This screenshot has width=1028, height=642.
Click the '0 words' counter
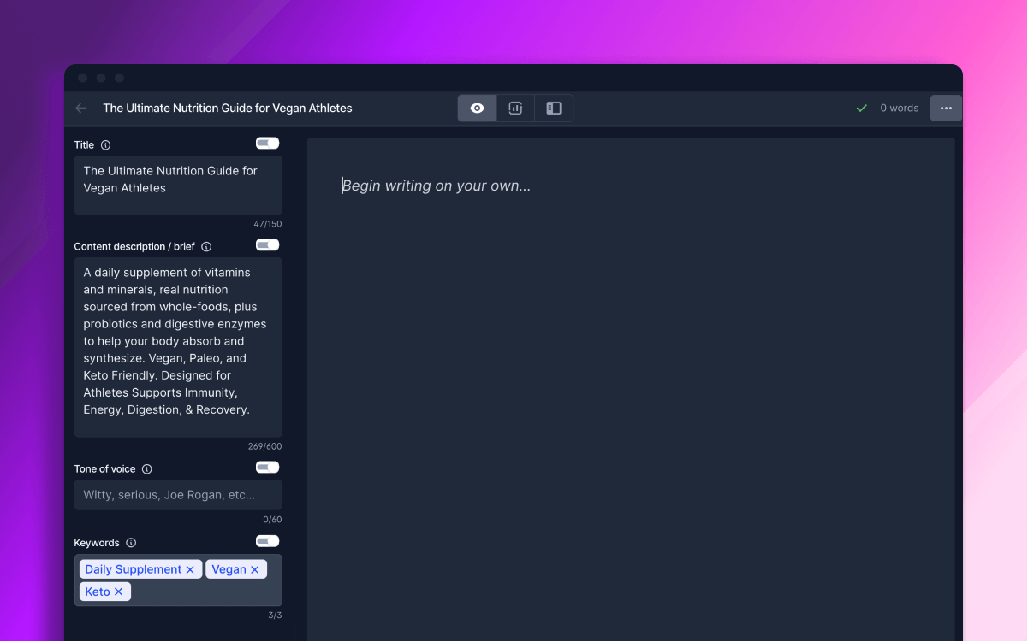pos(899,109)
